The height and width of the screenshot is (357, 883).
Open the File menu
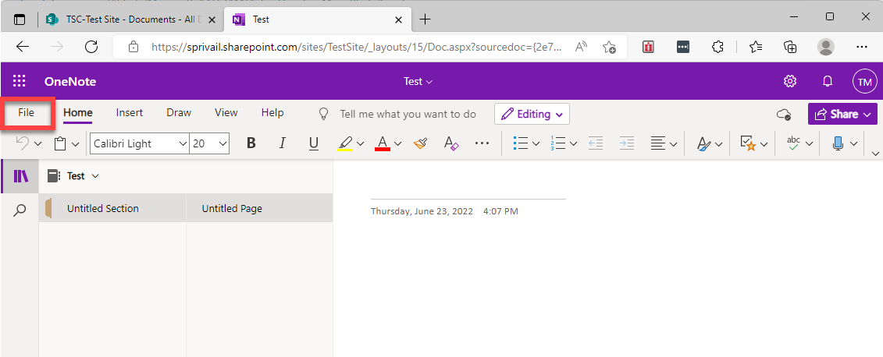point(27,113)
